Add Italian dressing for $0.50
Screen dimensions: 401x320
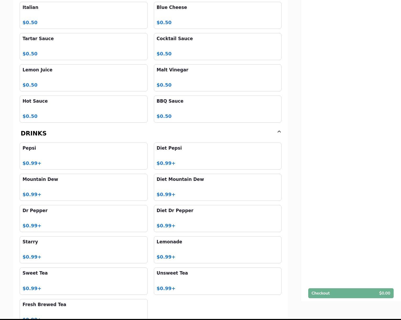click(x=83, y=15)
